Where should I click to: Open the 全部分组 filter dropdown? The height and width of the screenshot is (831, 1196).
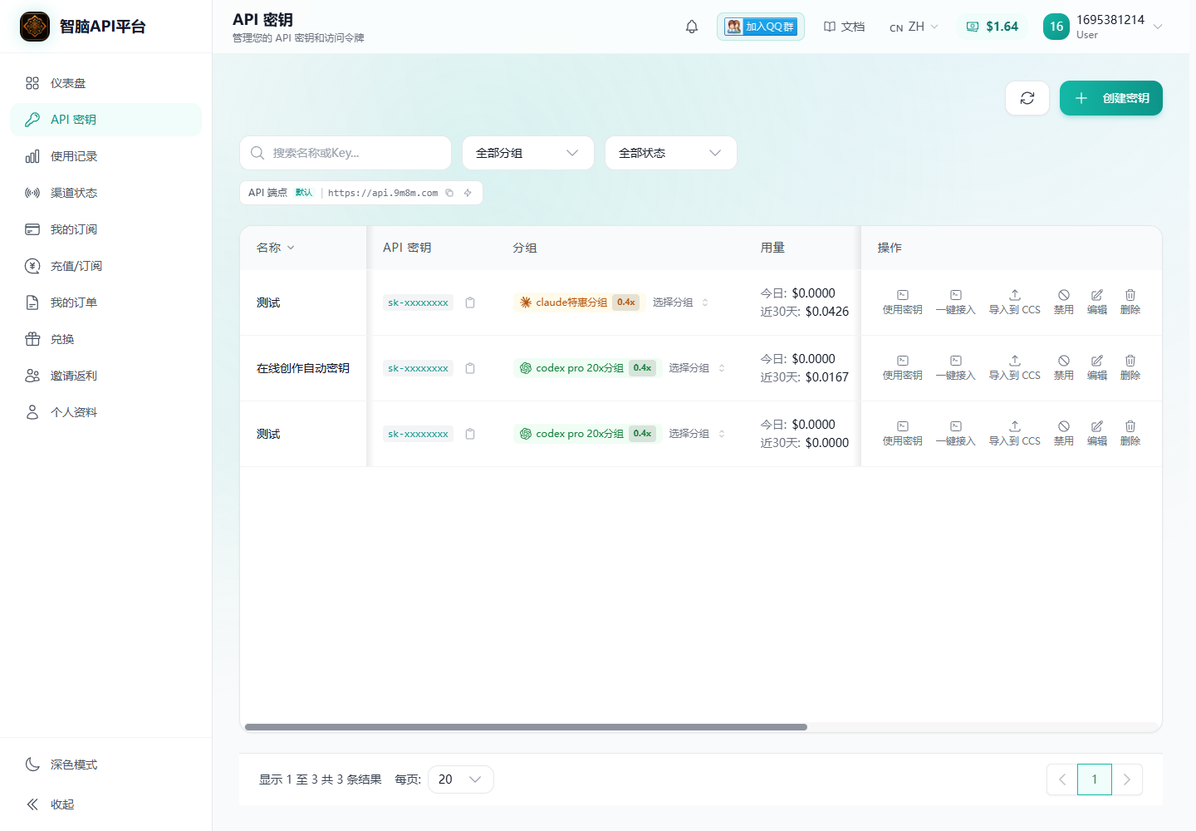528,153
